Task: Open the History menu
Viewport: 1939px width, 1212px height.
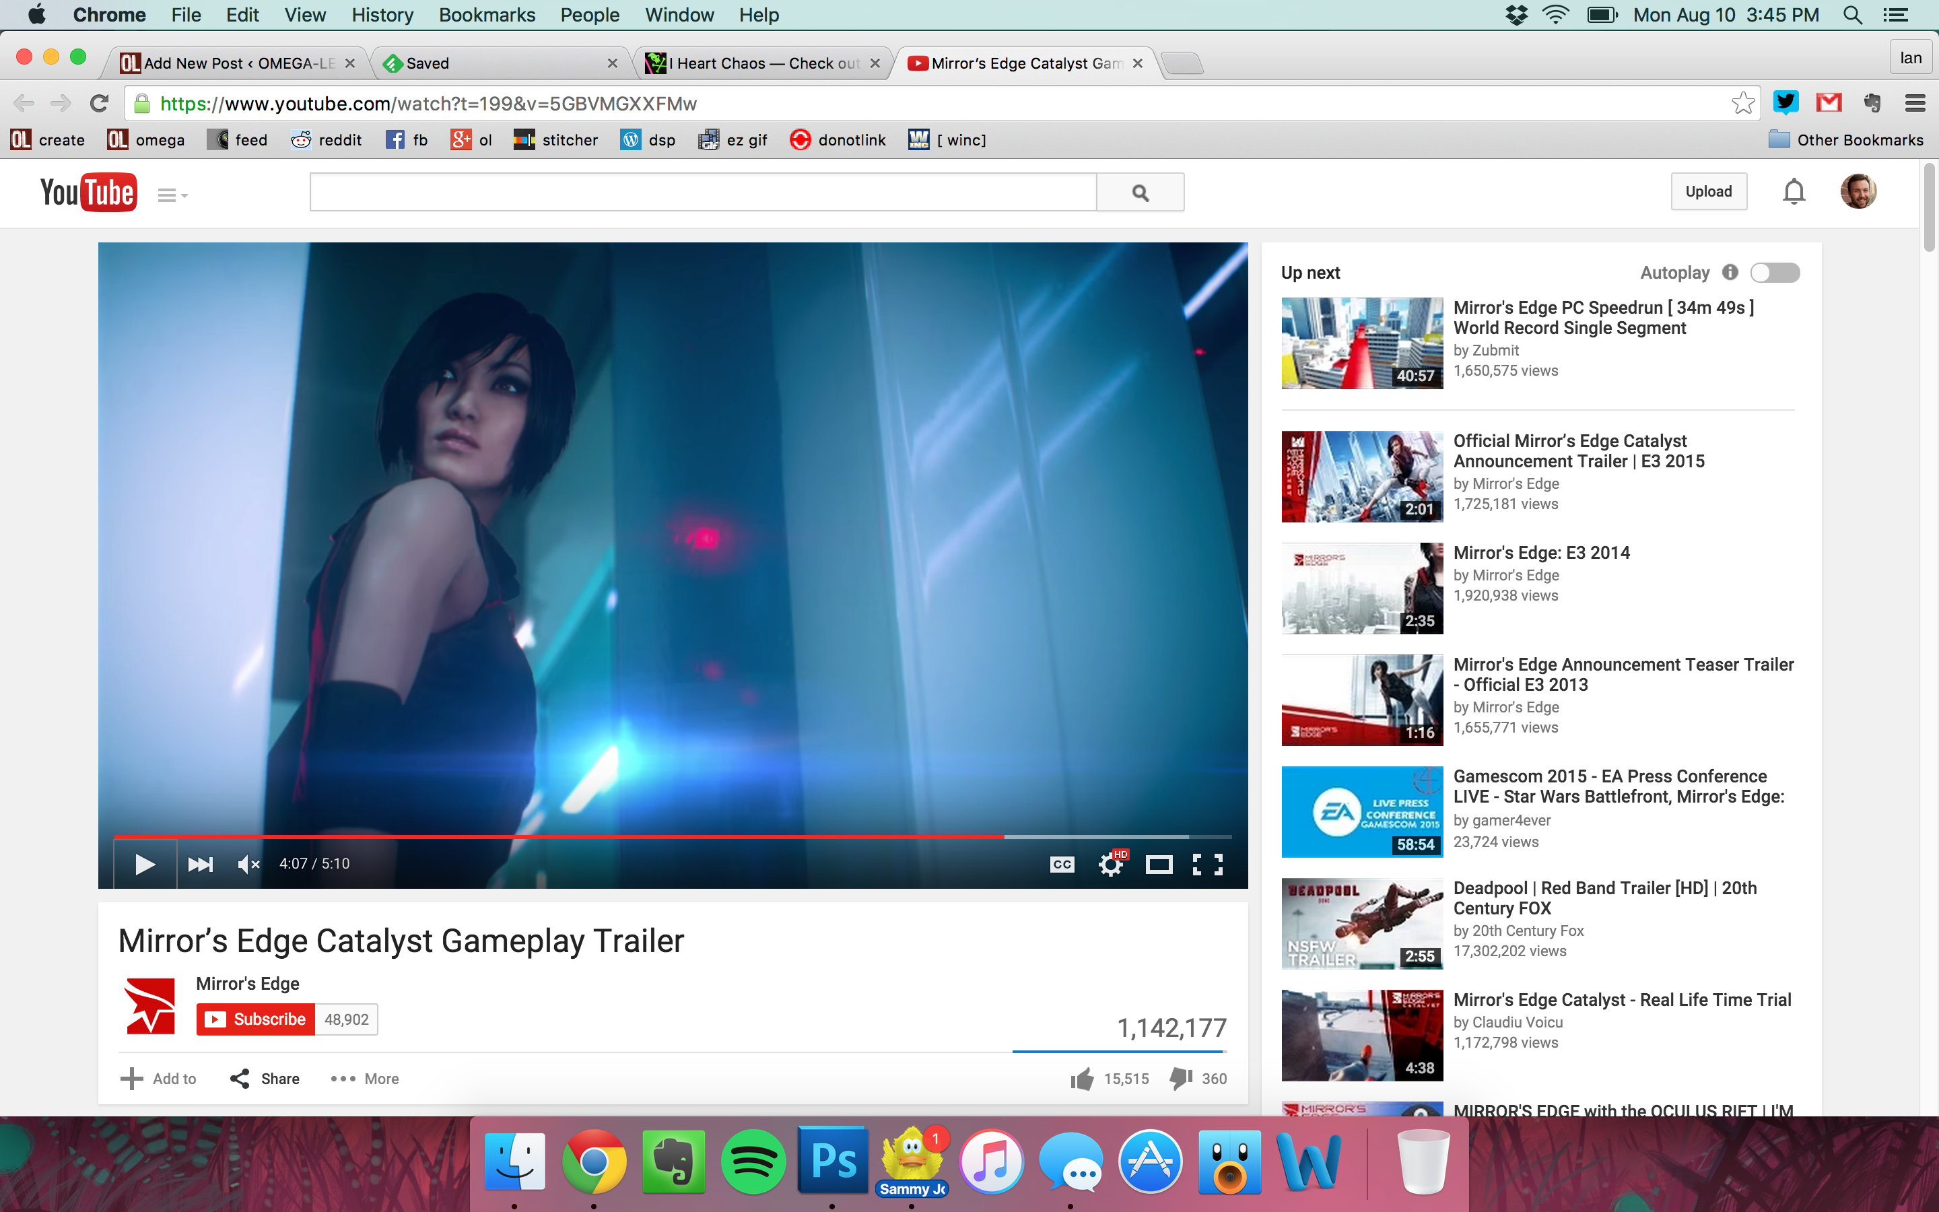Action: coord(382,14)
